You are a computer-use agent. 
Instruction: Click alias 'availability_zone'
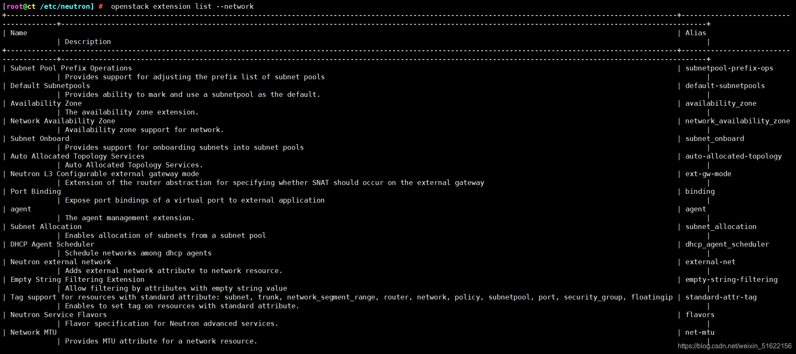pyautogui.click(x=721, y=104)
